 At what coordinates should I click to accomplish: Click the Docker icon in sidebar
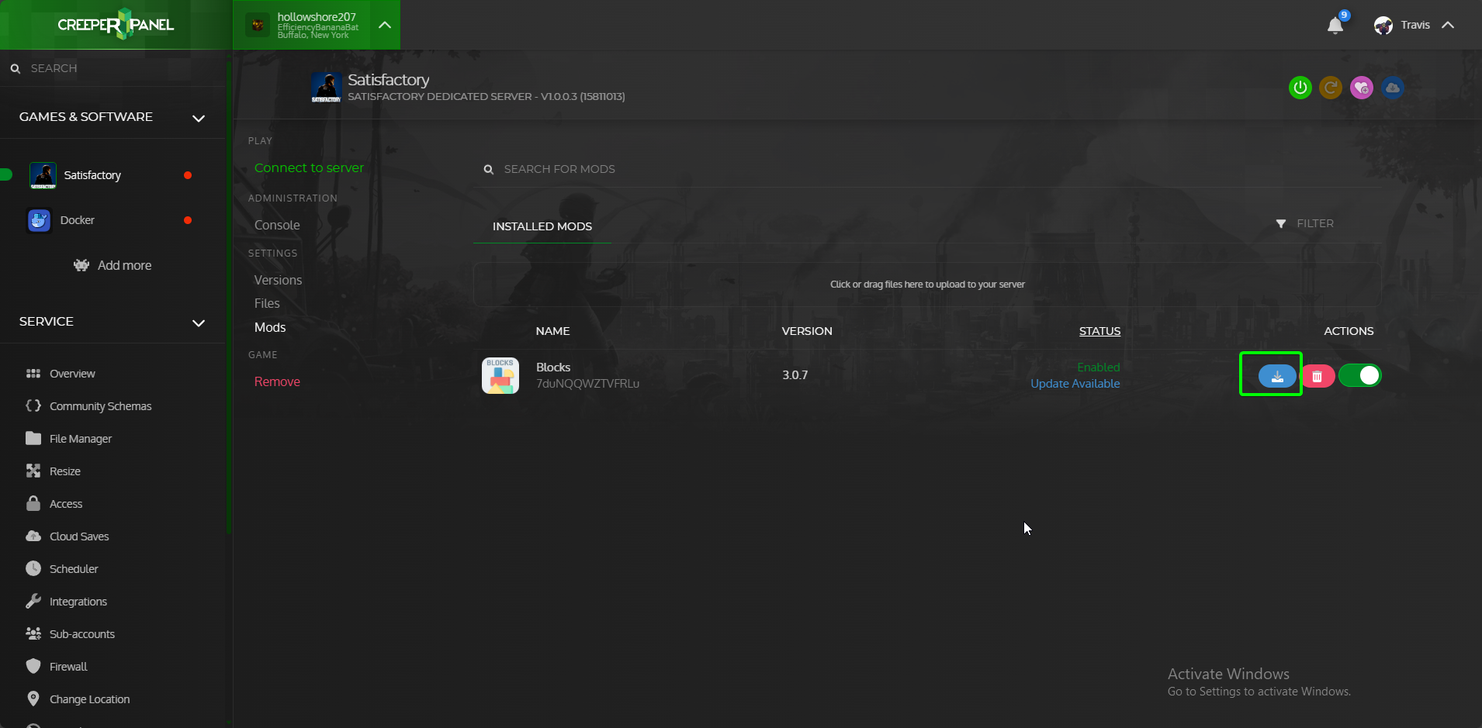(x=40, y=221)
